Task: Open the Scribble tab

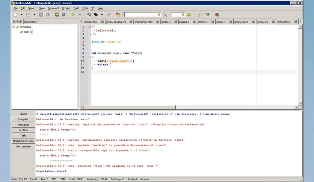Action: coord(23,130)
